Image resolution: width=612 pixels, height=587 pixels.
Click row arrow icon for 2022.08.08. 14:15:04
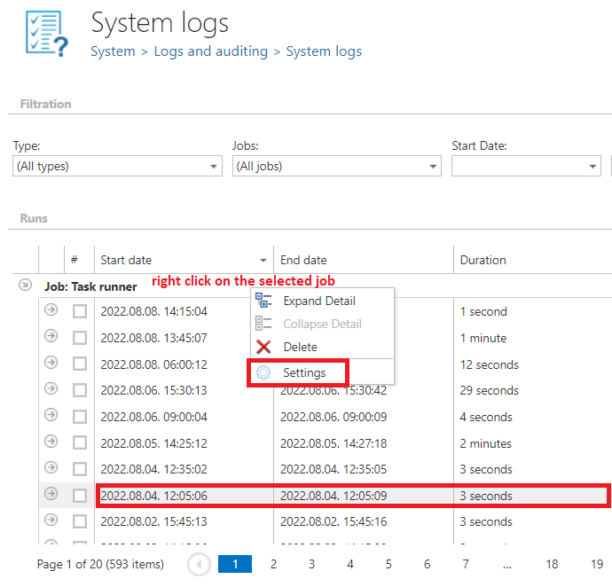(x=51, y=310)
